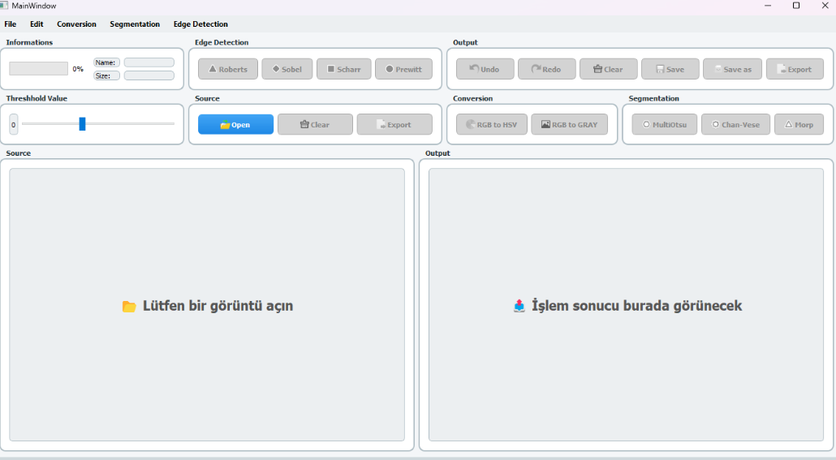Expand the Conversion menu in menu bar
The height and width of the screenshot is (460, 836).
click(76, 24)
